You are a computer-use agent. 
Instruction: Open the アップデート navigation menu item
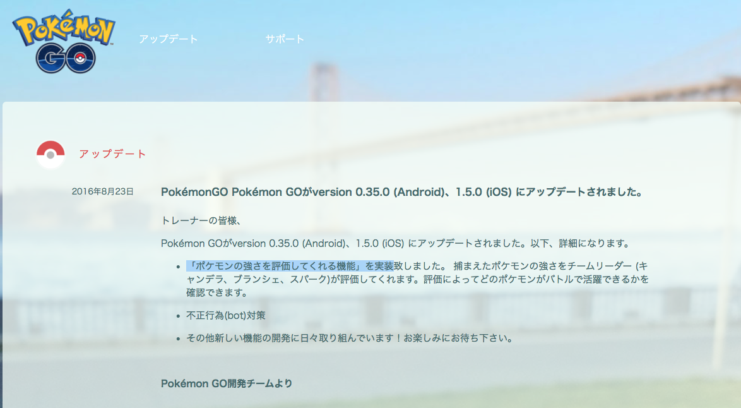click(x=169, y=39)
